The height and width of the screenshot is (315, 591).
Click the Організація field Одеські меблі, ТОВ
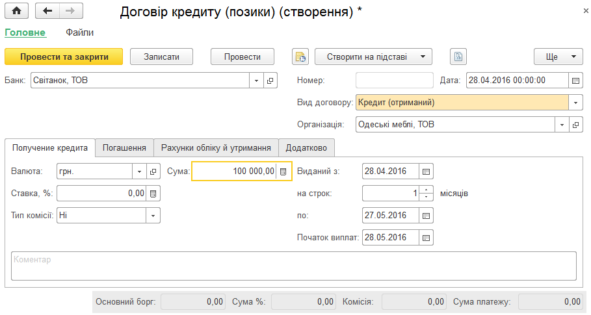point(455,125)
